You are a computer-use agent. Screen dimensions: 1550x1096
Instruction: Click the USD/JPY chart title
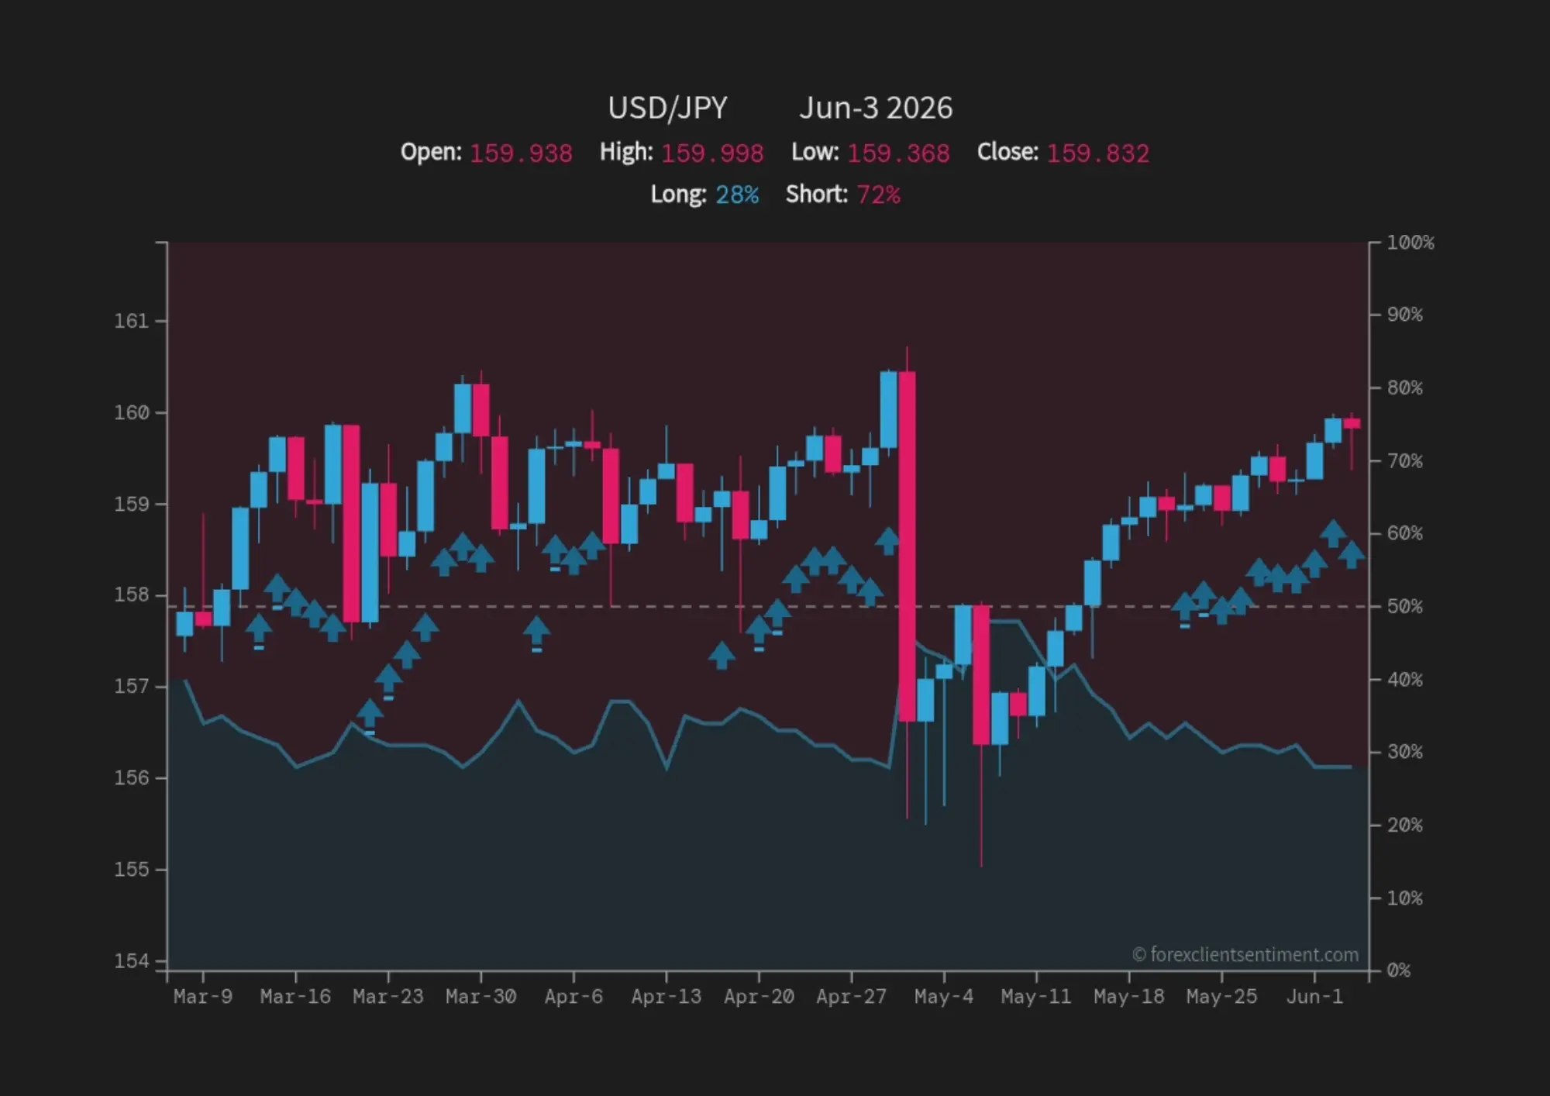[x=667, y=109]
